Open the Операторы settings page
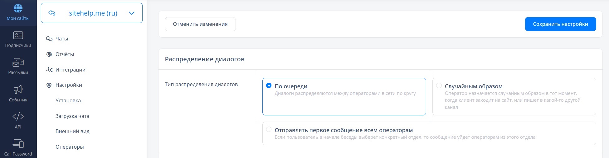The width and height of the screenshot is (609, 158). 70,147
